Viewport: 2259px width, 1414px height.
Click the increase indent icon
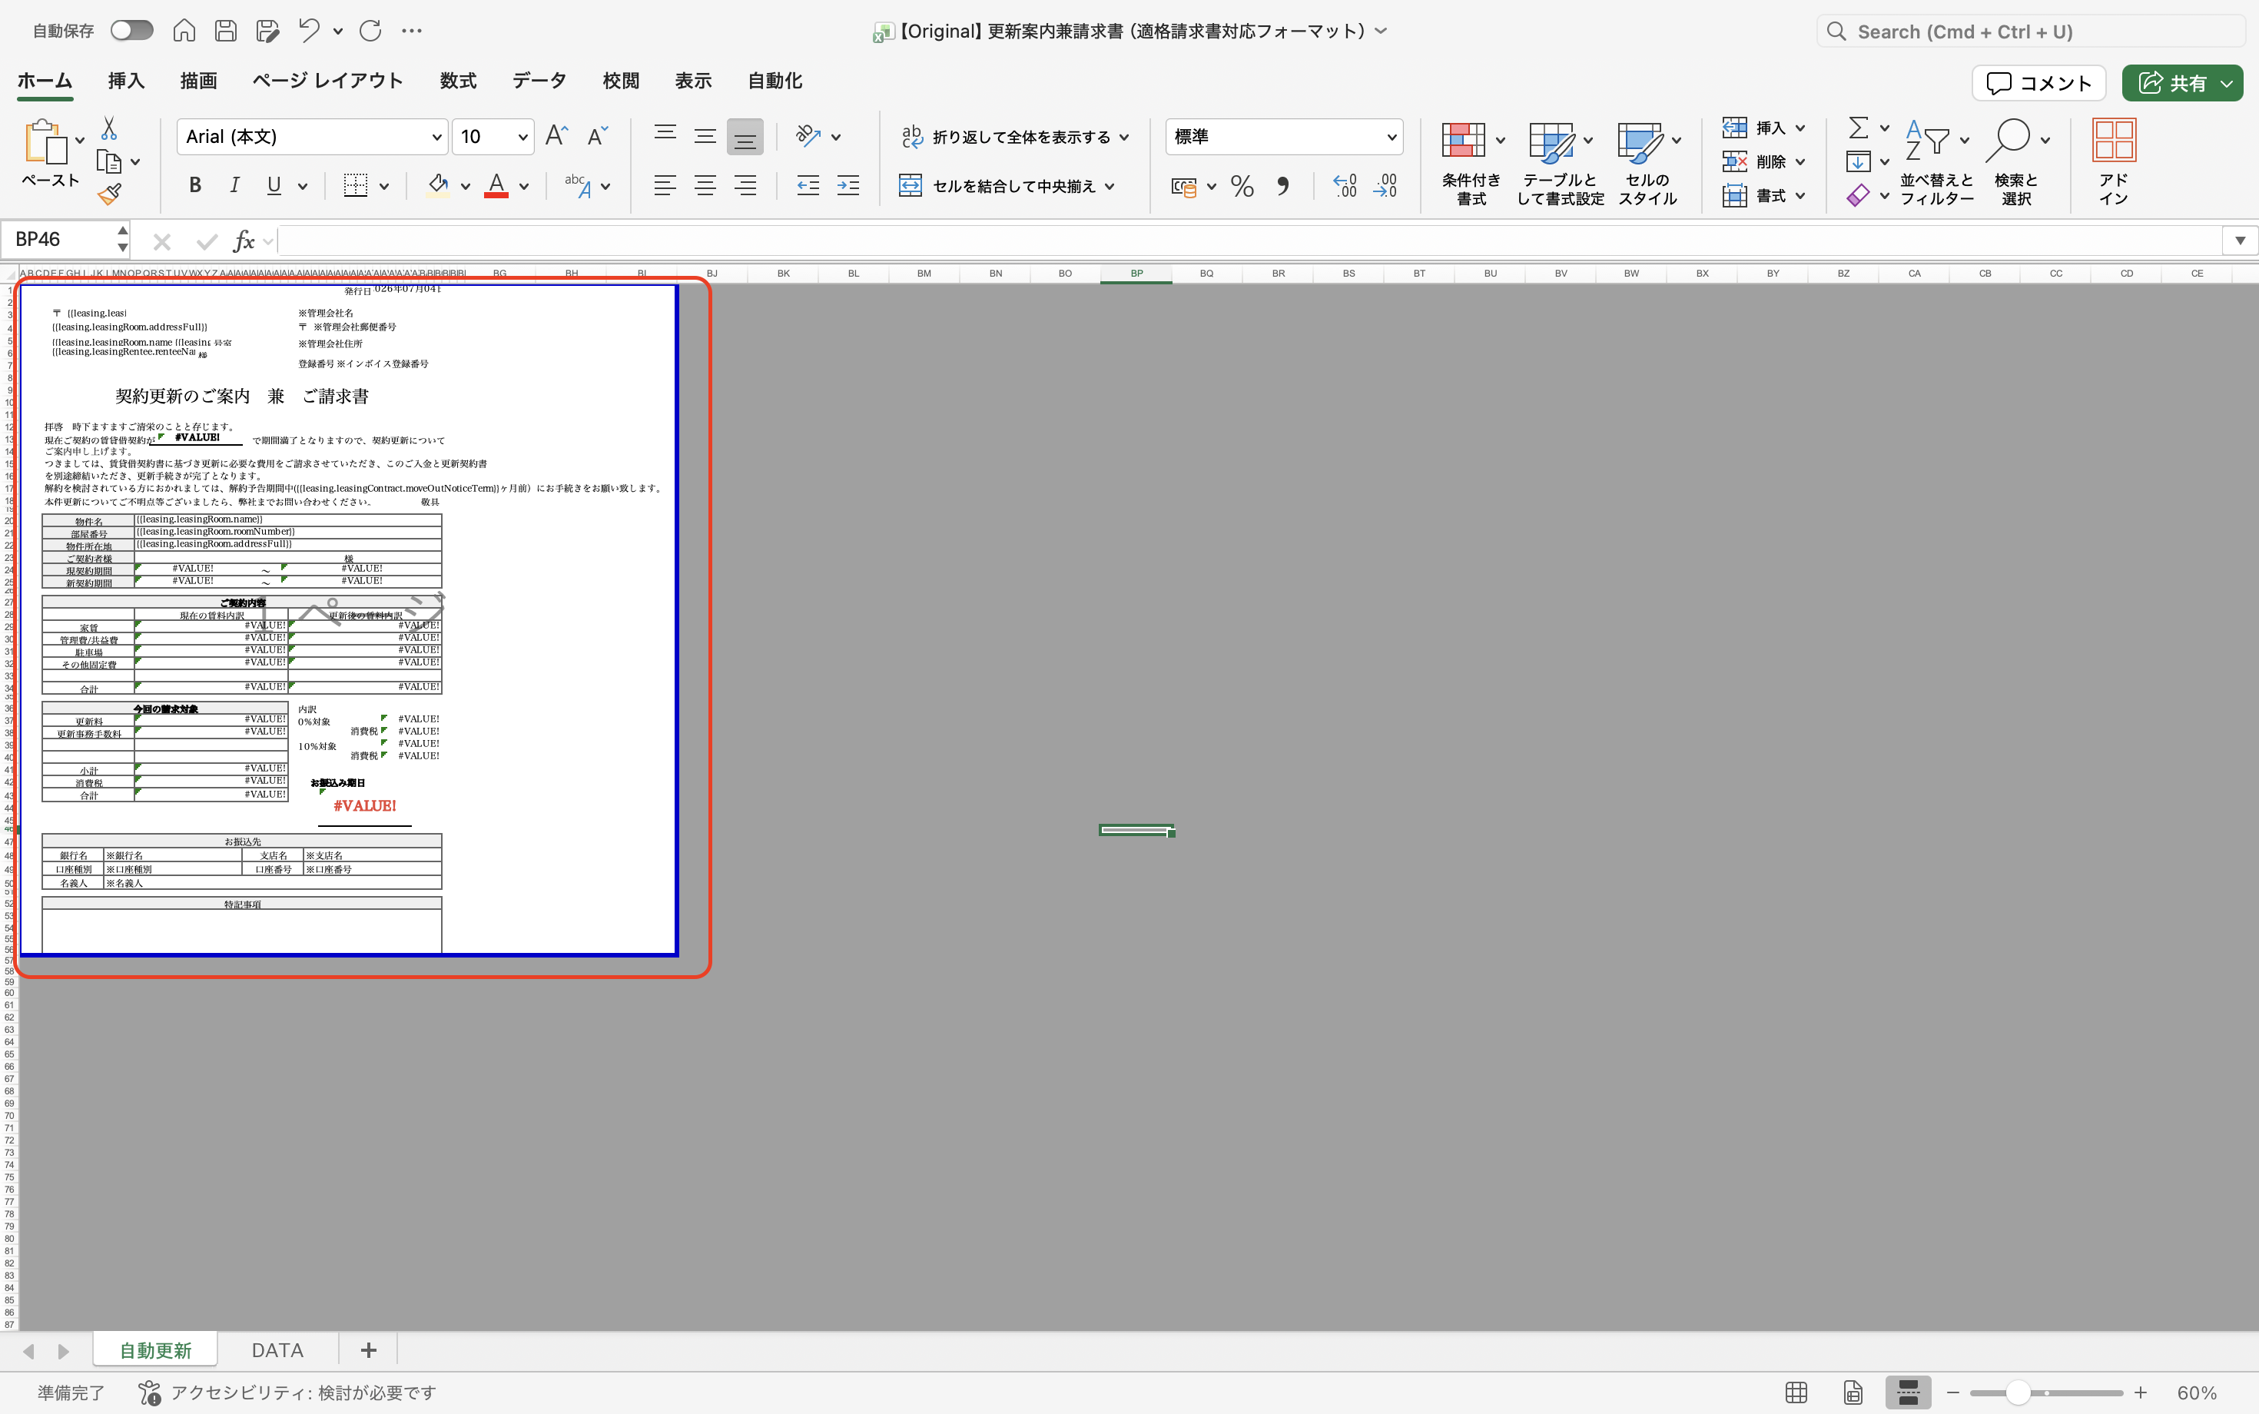pyautogui.click(x=848, y=186)
